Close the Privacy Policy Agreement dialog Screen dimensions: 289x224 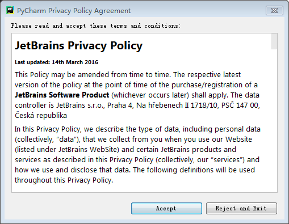tap(274, 10)
